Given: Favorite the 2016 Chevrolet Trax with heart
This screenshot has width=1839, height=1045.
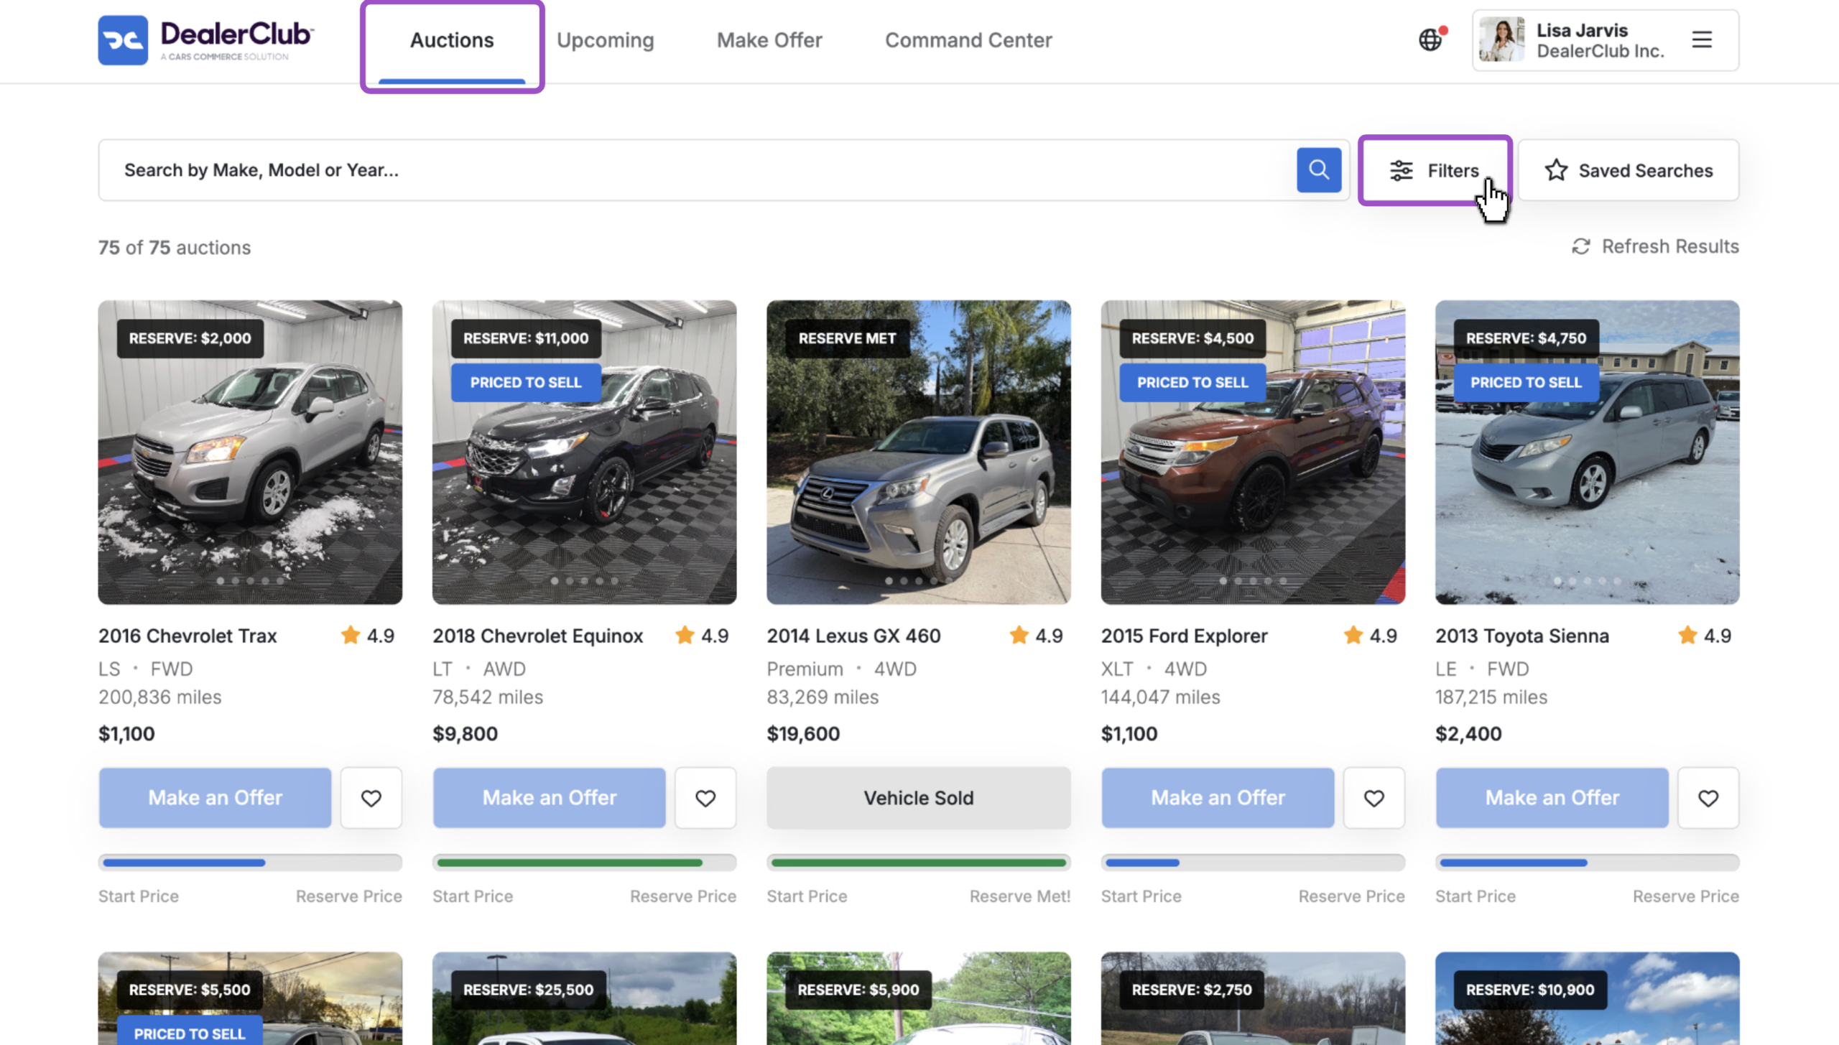Looking at the screenshot, I should [371, 797].
